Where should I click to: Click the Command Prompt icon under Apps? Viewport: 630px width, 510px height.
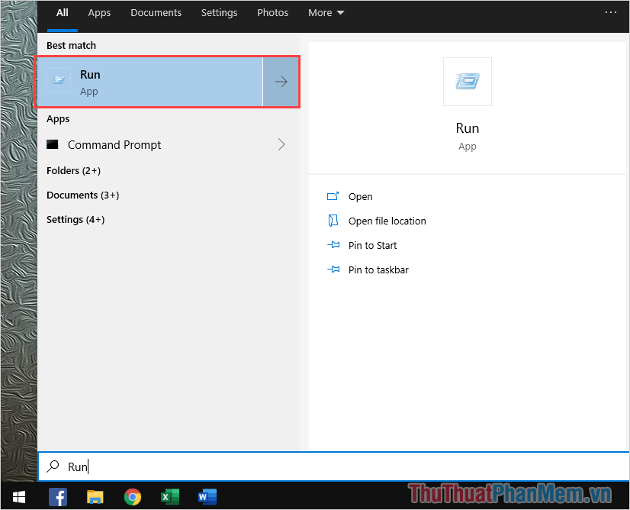[x=52, y=144]
